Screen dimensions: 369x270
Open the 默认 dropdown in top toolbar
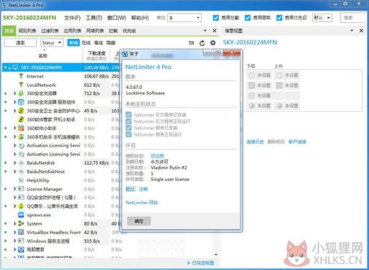click(x=322, y=18)
